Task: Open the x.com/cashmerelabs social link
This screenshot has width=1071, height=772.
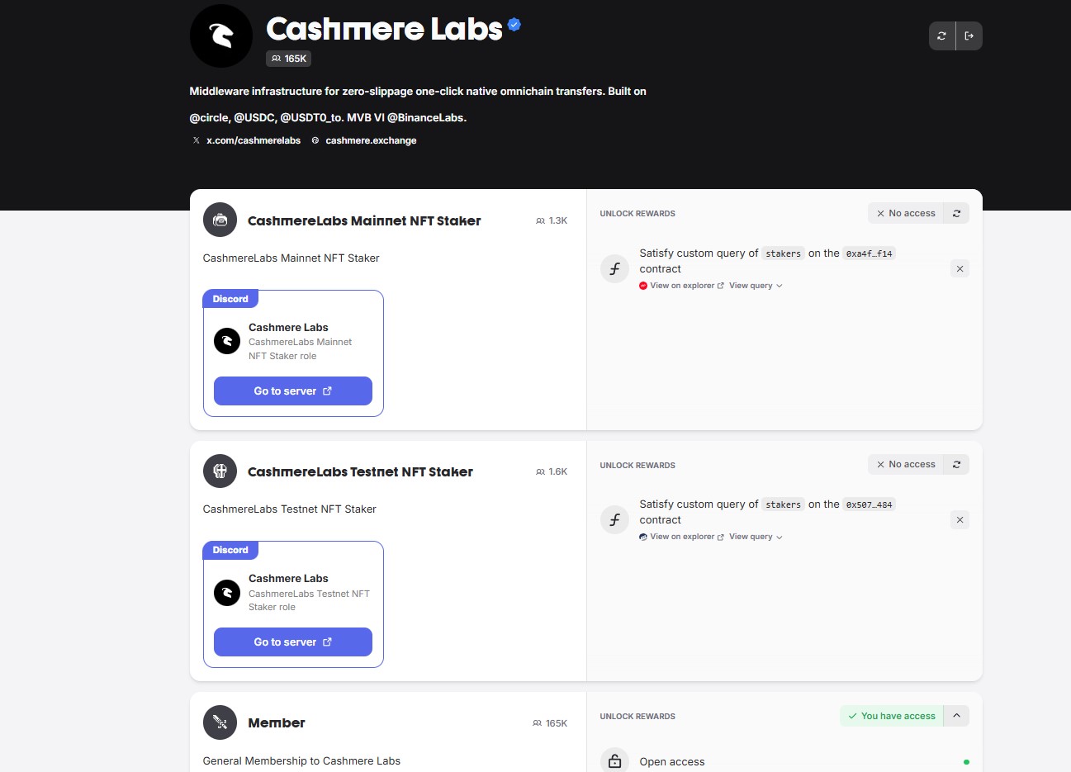Action: (x=253, y=140)
